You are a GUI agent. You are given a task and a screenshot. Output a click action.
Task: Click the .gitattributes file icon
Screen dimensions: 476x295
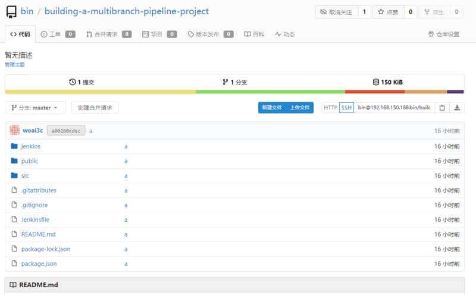14,190
